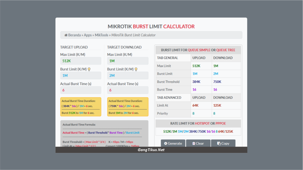
Task: Click the copy icon on the Copy button
Action: pos(218,143)
